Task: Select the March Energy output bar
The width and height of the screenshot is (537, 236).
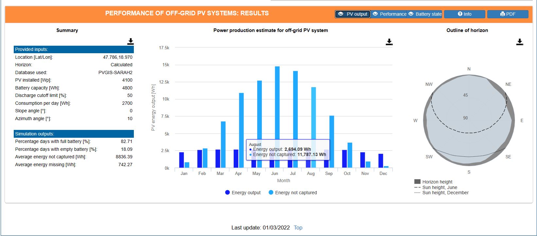Action: 218,159
